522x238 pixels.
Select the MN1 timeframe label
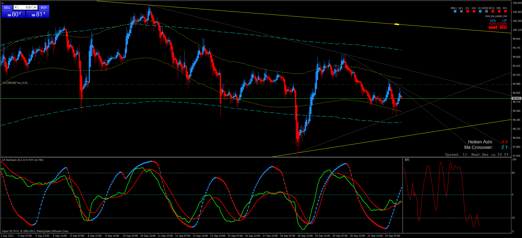point(453,8)
